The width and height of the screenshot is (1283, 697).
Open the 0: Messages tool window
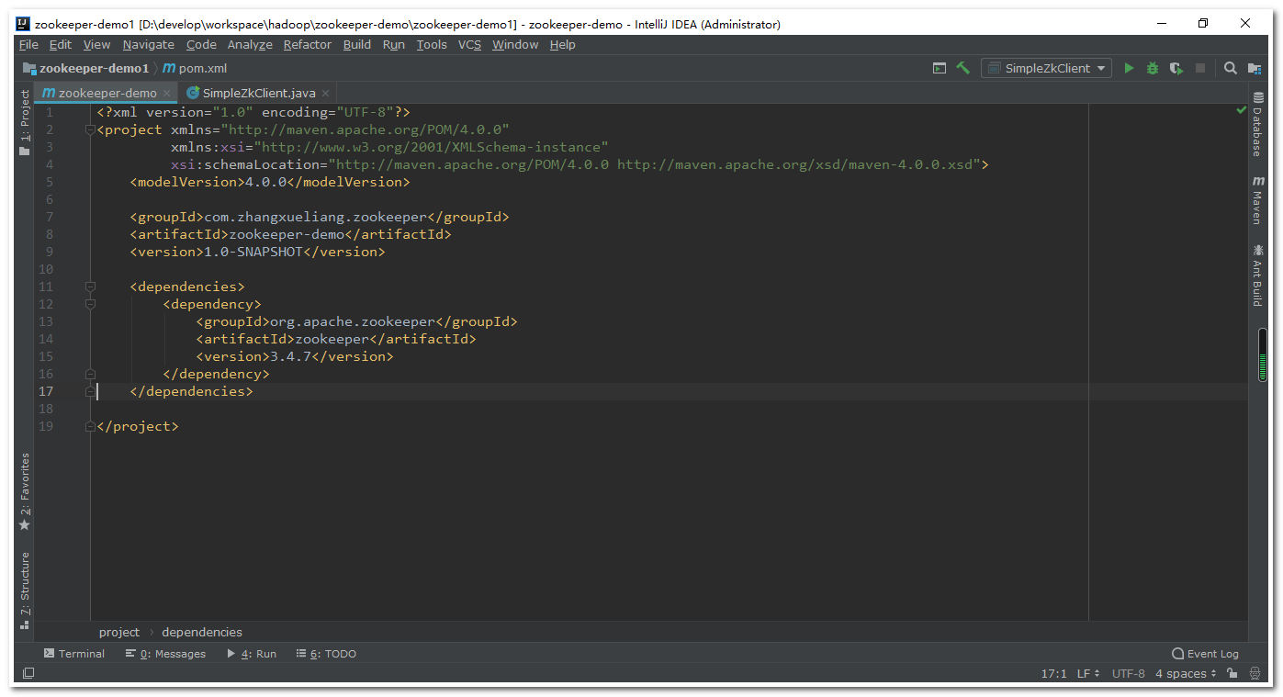coord(165,654)
